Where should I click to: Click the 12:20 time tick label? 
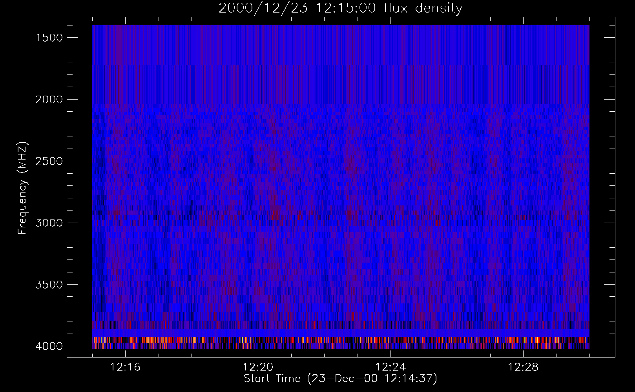[x=258, y=367]
